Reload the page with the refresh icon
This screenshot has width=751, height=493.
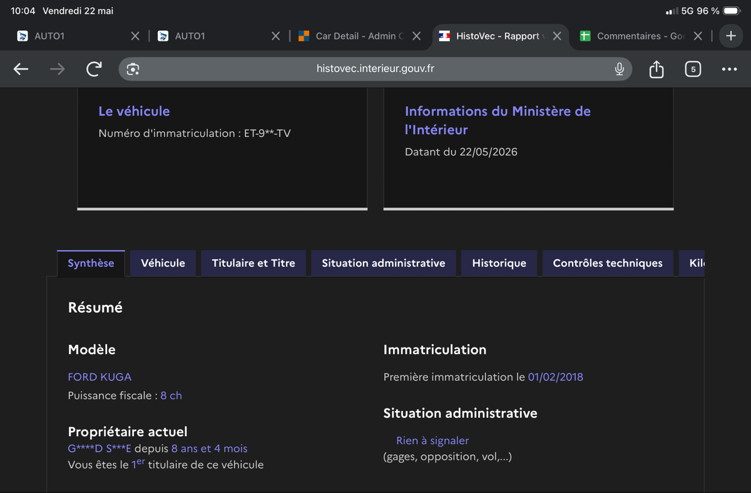(x=94, y=69)
